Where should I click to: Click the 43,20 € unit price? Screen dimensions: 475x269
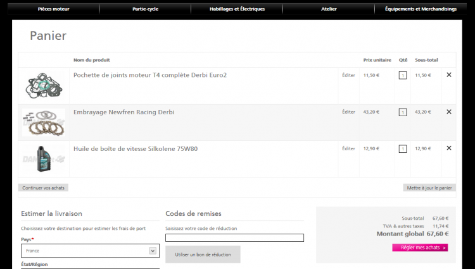click(371, 112)
